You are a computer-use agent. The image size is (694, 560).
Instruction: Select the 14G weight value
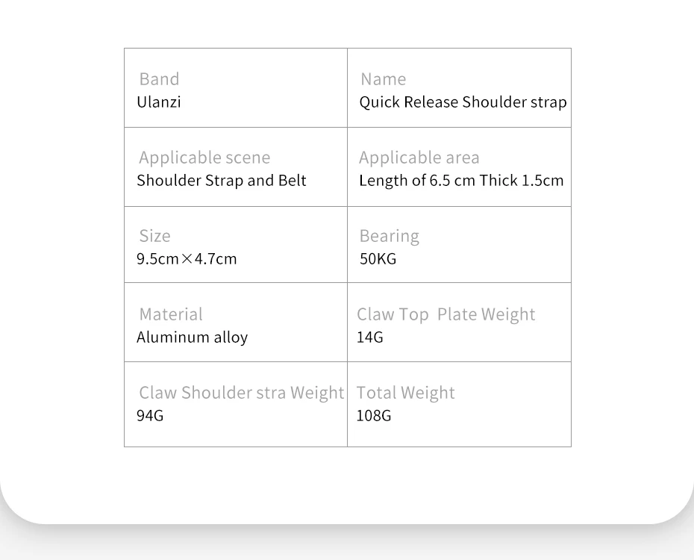click(370, 337)
